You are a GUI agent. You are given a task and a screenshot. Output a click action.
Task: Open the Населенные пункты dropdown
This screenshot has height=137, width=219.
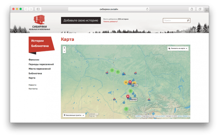[x=74, y=115]
